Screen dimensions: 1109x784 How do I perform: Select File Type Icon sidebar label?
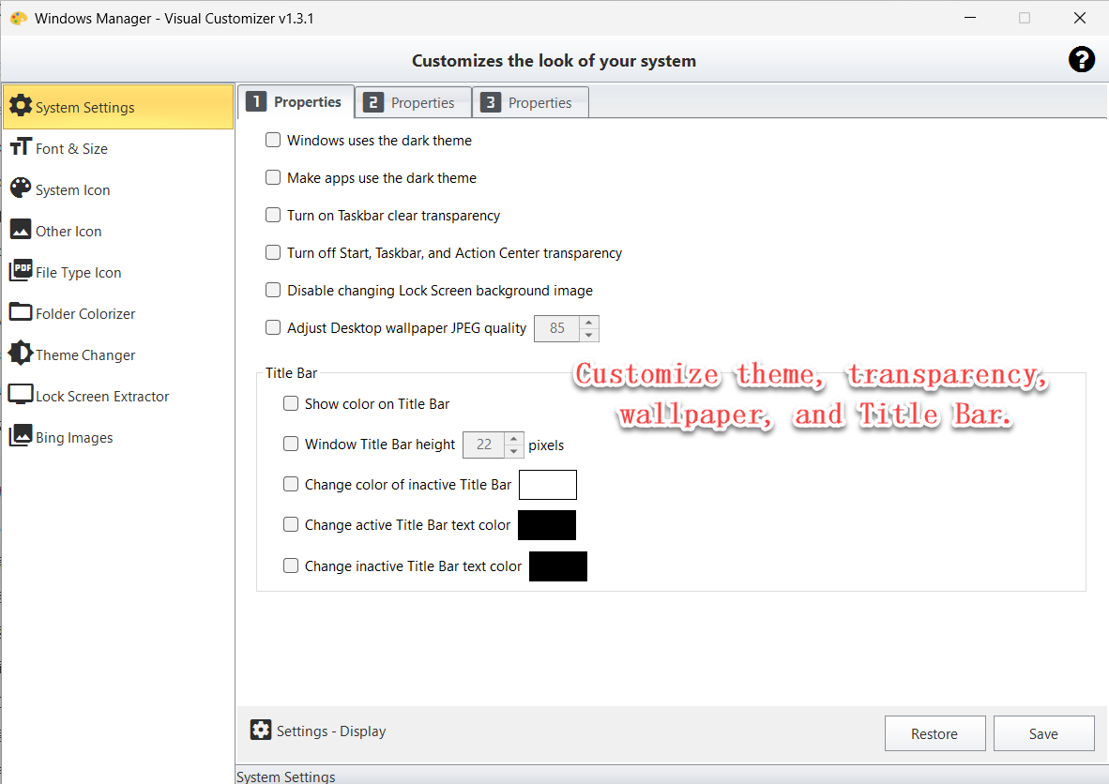pyautogui.click(x=79, y=273)
